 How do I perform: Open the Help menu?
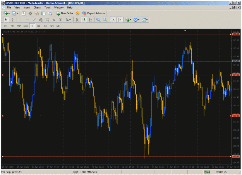coord(70,7)
